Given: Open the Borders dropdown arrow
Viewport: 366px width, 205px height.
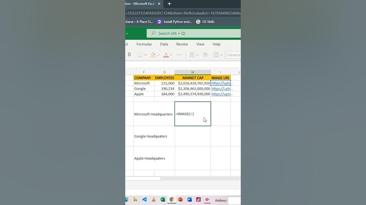Looking at the screenshot, I should [x=145, y=55].
